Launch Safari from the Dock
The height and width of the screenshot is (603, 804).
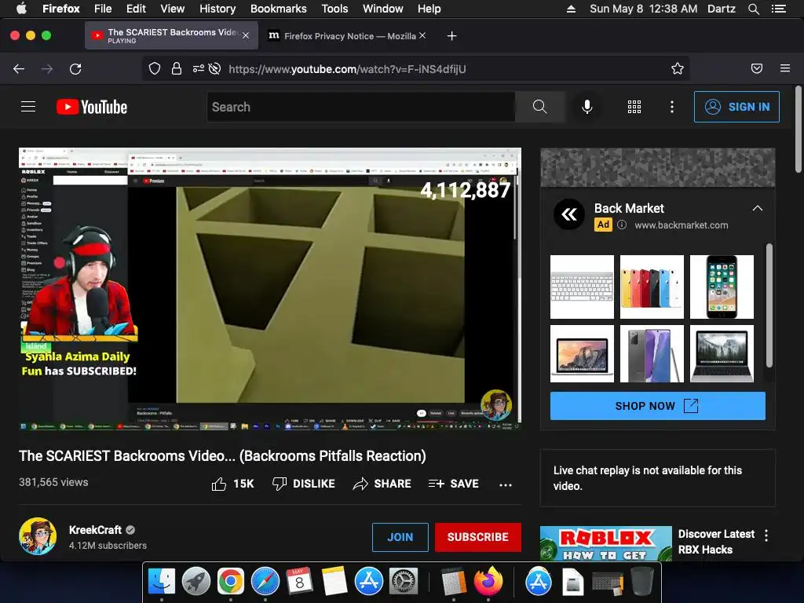tap(265, 582)
